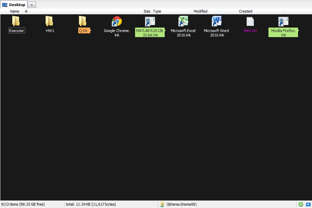Click the green checkmark status bar icon

pyautogui.click(x=301, y=204)
